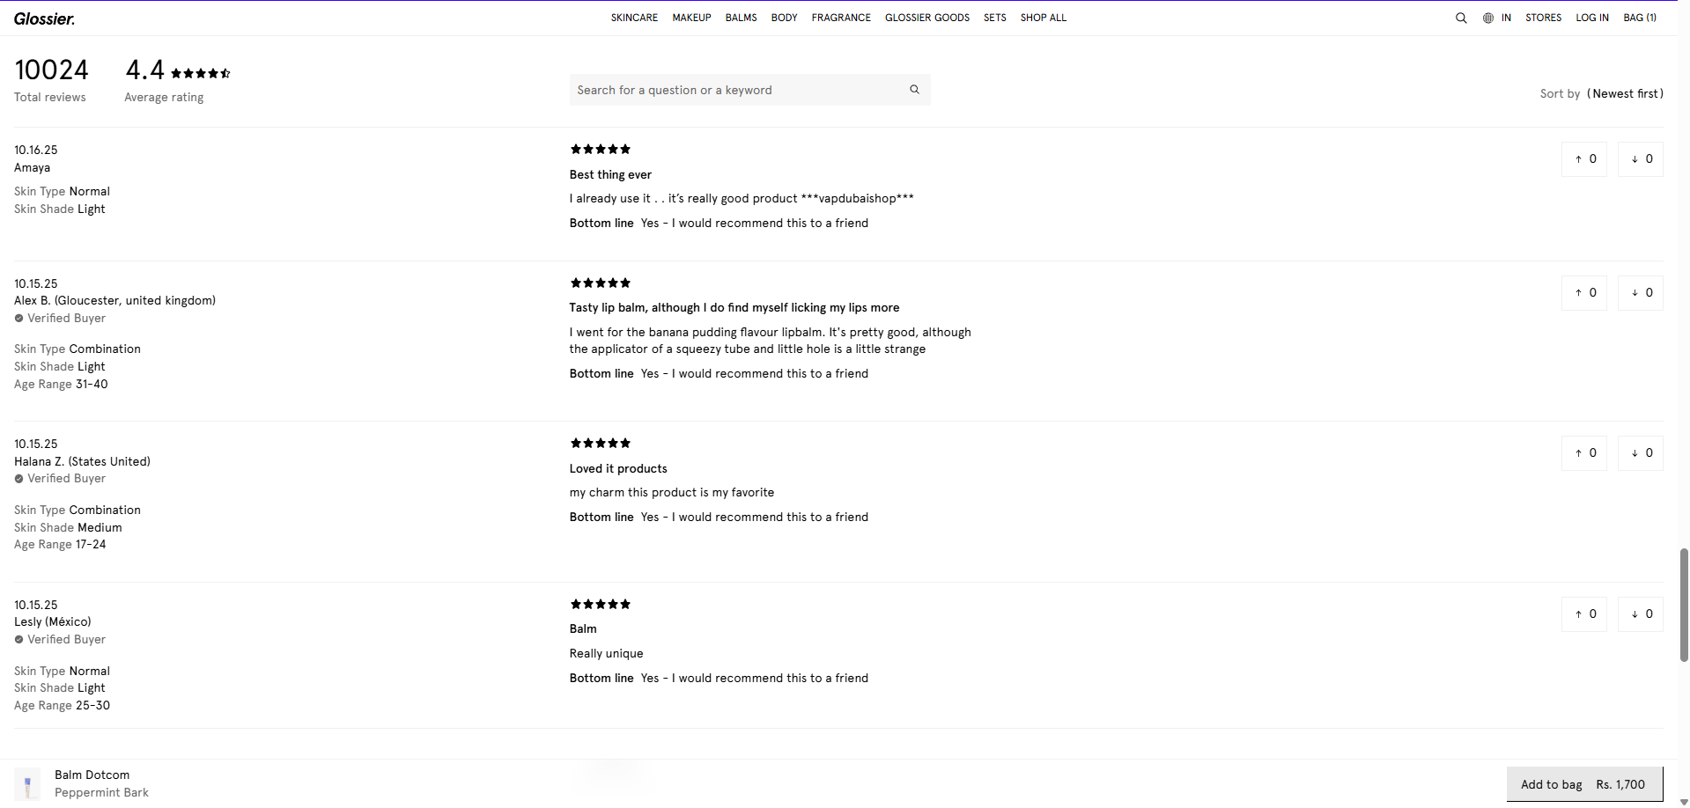View the BAG (1) link

1639,18
